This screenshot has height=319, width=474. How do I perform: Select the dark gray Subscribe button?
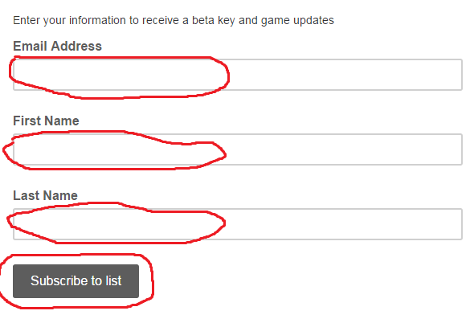(x=76, y=281)
